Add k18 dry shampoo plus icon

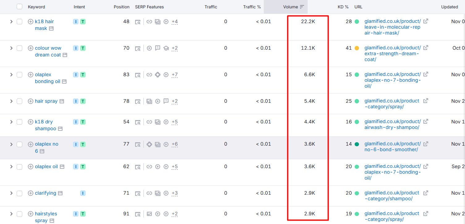[x=31, y=122]
